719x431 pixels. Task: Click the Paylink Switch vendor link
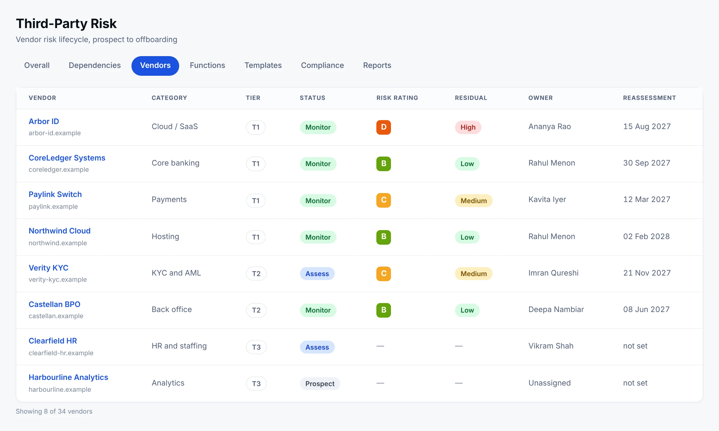tap(55, 194)
